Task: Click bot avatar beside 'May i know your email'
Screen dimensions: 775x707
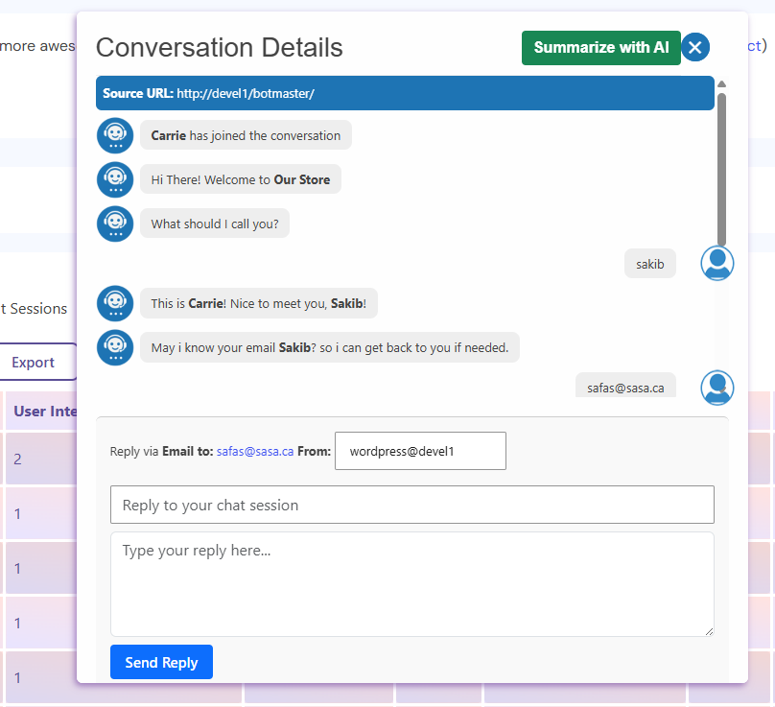Action: click(x=115, y=347)
